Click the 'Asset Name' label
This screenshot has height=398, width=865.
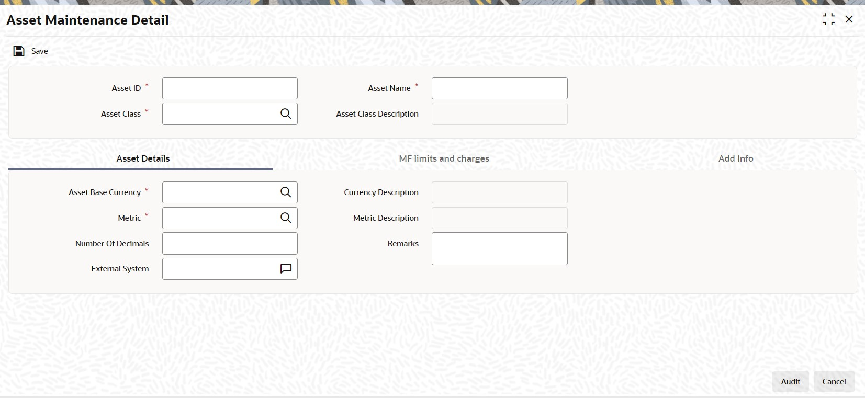(x=389, y=88)
